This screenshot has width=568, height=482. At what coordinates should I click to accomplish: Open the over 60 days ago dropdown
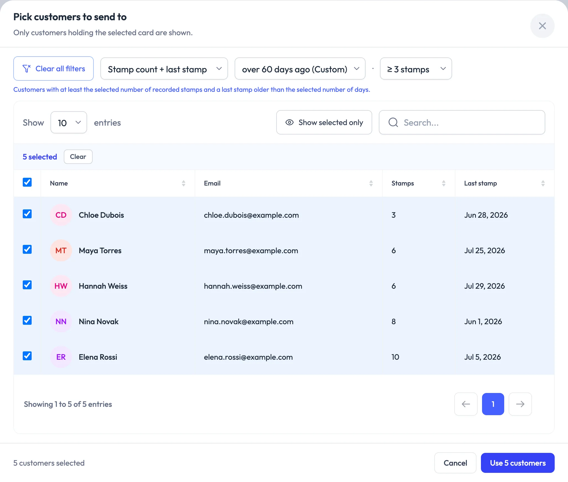[300, 69]
